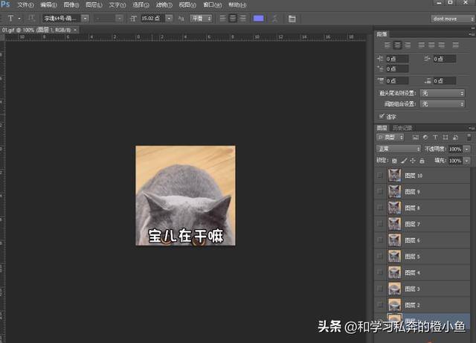The width and height of the screenshot is (476, 343).
Task: Click the space before paragraph field
Action: click(396, 81)
